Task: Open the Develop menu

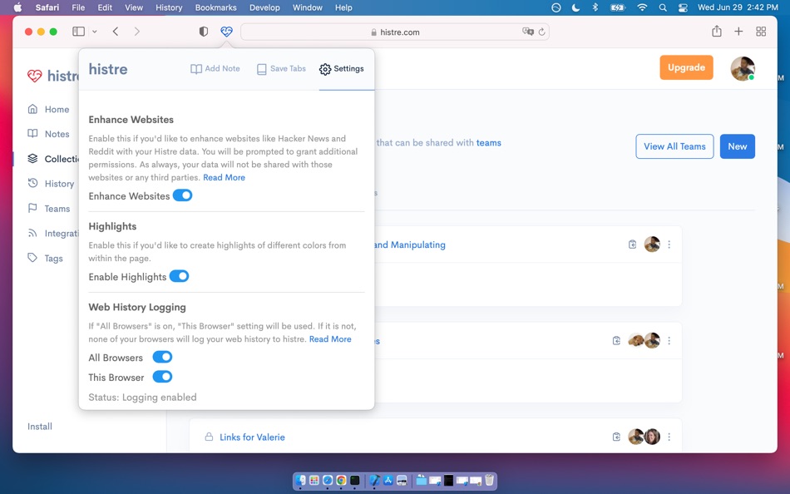Action: [x=264, y=7]
